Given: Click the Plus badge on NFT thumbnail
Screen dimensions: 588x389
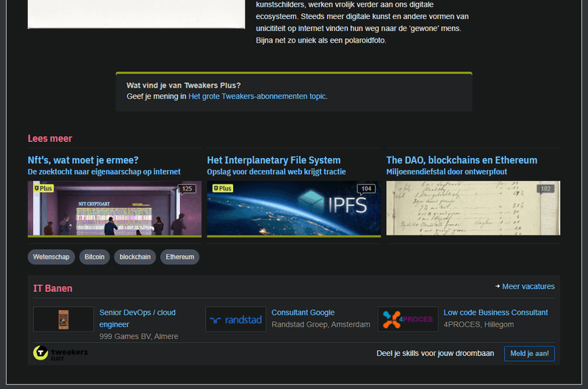Looking at the screenshot, I should point(43,188).
